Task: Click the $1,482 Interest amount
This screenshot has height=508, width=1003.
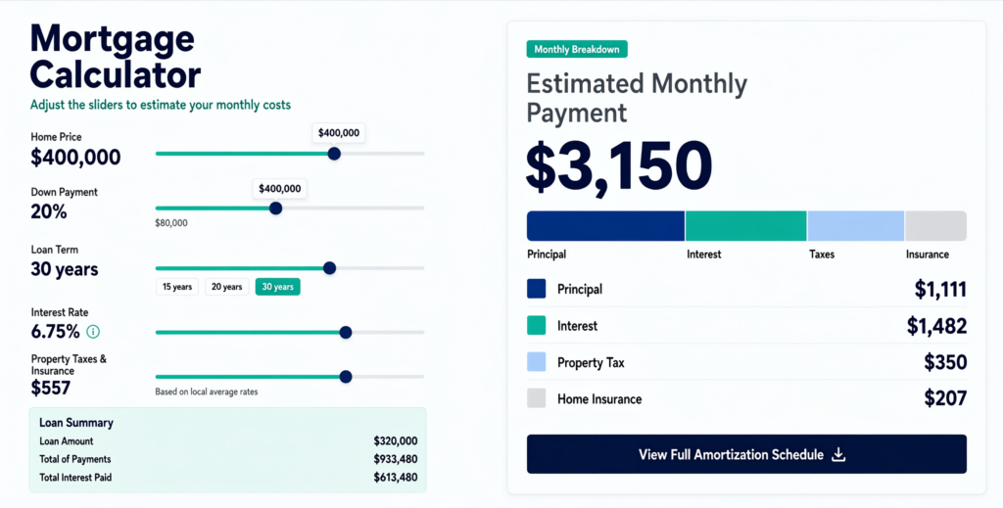Action: click(x=937, y=326)
